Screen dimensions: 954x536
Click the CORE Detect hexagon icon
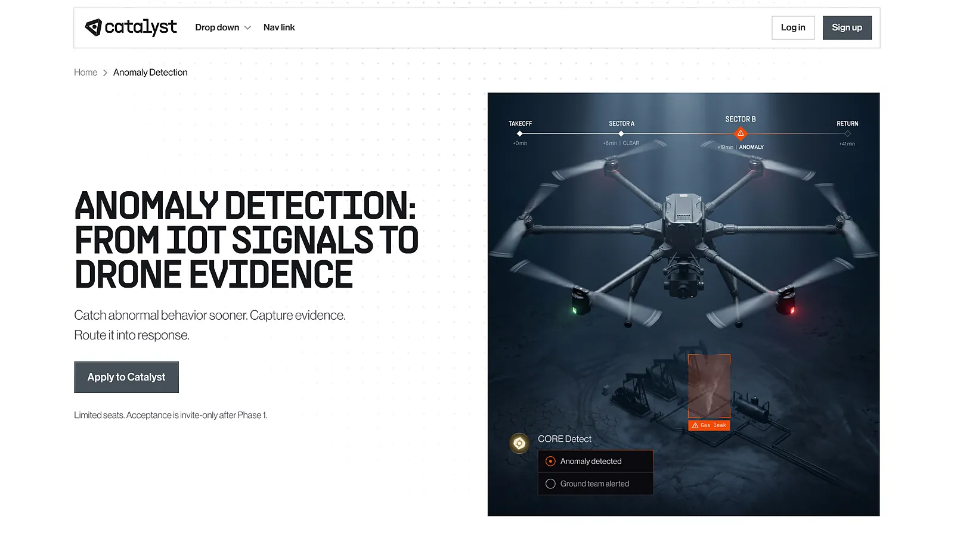point(519,443)
